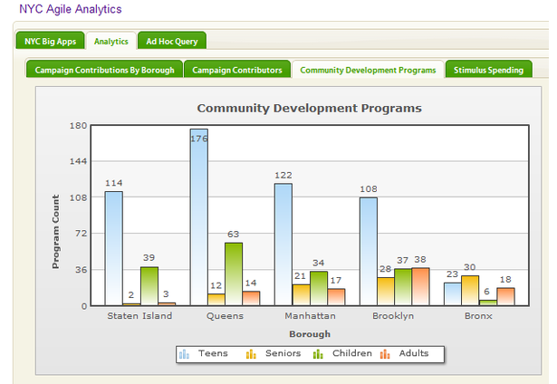557x384 pixels.
Task: Select Bronx Seniors bar labeled 30
Action: (470, 291)
